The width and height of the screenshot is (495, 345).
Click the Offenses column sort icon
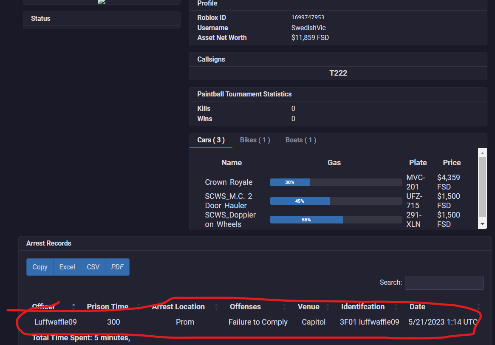[x=284, y=306]
